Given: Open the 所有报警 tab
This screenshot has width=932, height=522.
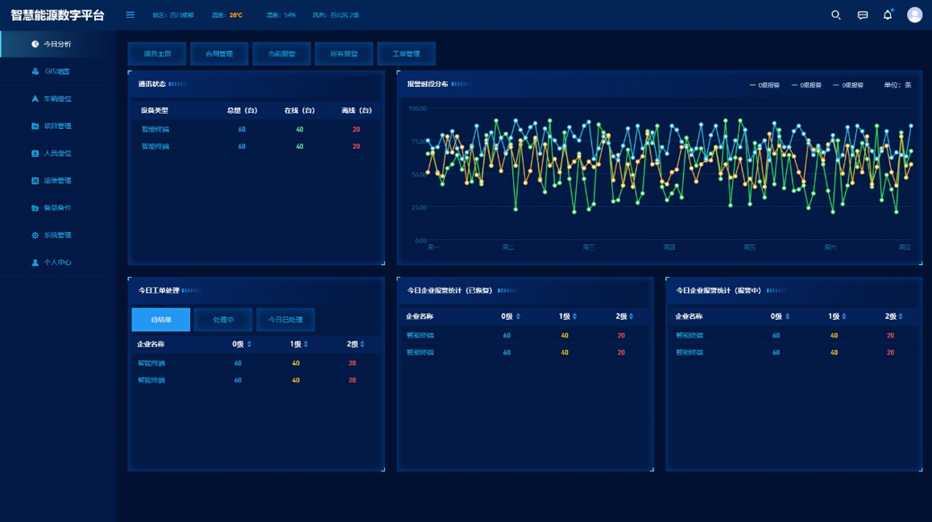Looking at the screenshot, I should click(x=344, y=53).
